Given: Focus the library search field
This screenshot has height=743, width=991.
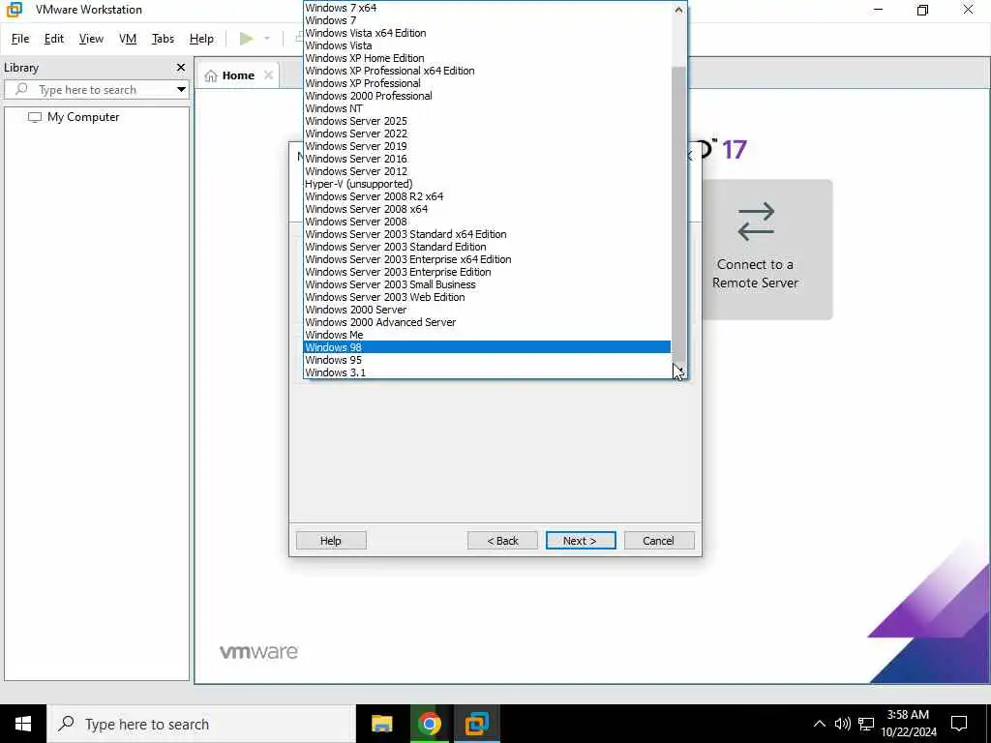Looking at the screenshot, I should coord(97,90).
